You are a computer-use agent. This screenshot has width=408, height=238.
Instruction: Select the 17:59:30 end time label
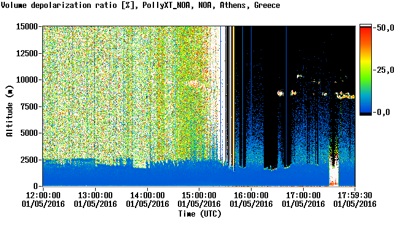coord(355,195)
